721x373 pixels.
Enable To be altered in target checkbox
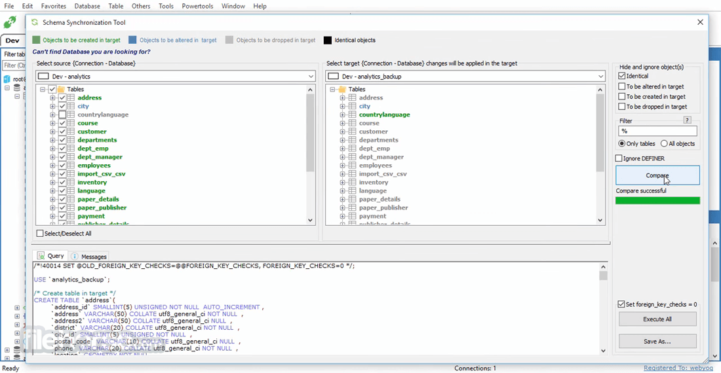coord(621,86)
